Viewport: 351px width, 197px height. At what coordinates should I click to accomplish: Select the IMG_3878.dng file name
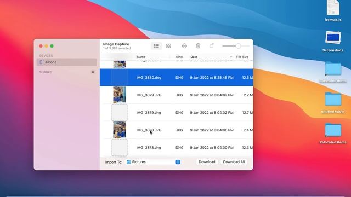coord(149,147)
